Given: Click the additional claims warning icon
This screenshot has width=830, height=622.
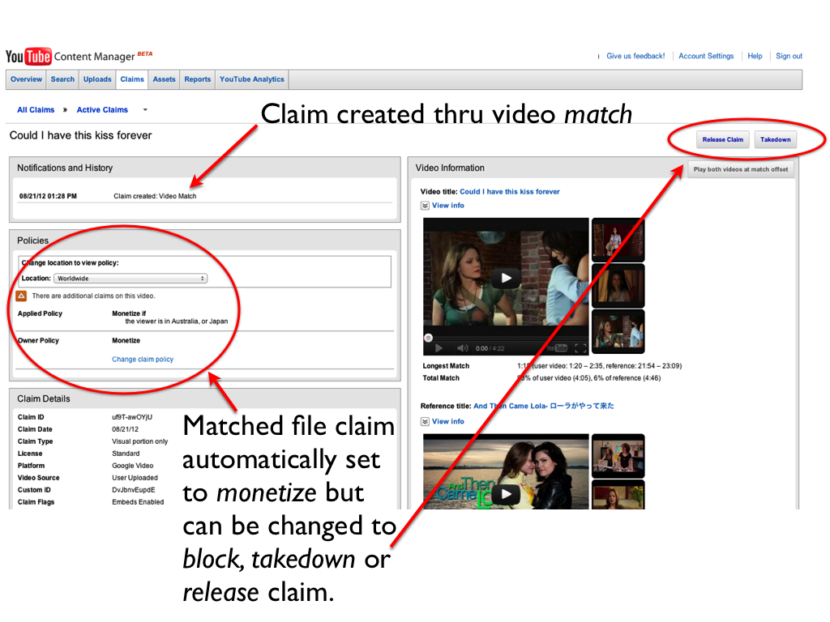Looking at the screenshot, I should pos(21,296).
